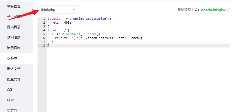Viewport: 232px width, 112px height.
Task: Open the 流量限制 page
Action: click(14, 48)
